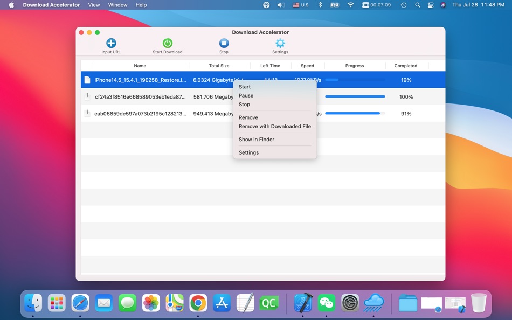Image resolution: width=512 pixels, height=320 pixels.
Task: Open Launchpad from the Dock
Action: (57, 303)
